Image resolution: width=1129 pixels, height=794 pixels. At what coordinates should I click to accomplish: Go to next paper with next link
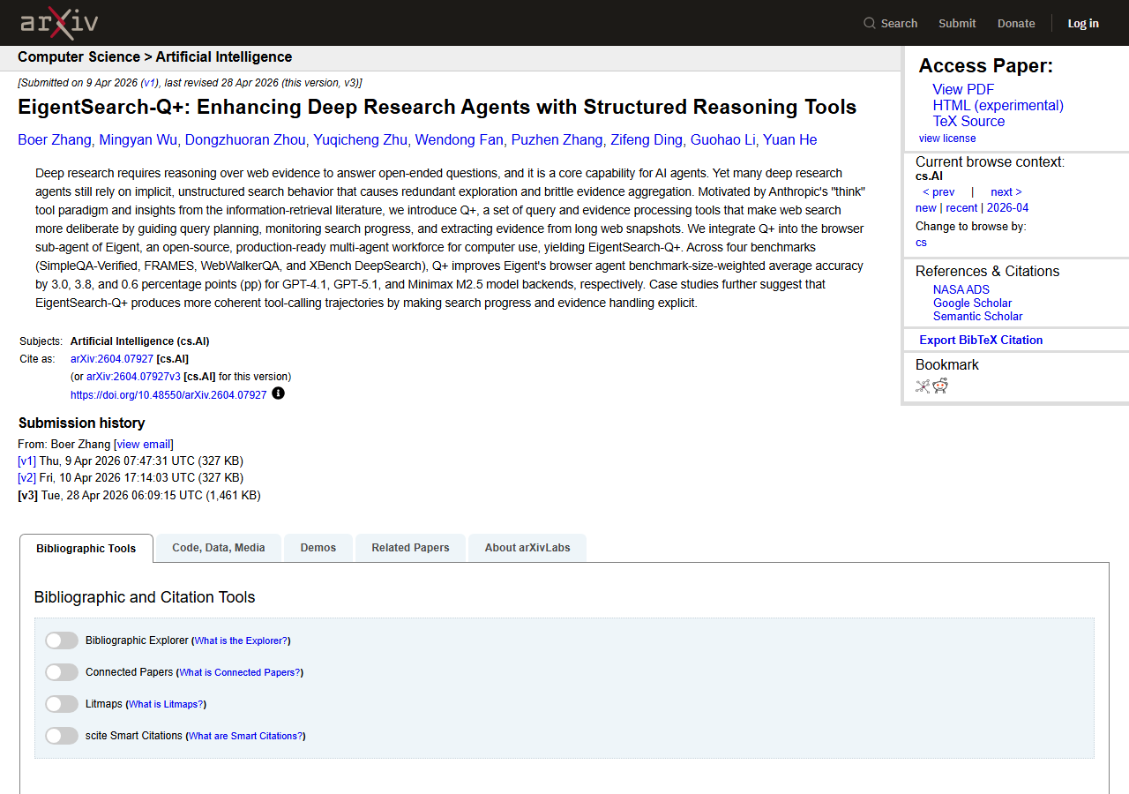tap(1006, 192)
